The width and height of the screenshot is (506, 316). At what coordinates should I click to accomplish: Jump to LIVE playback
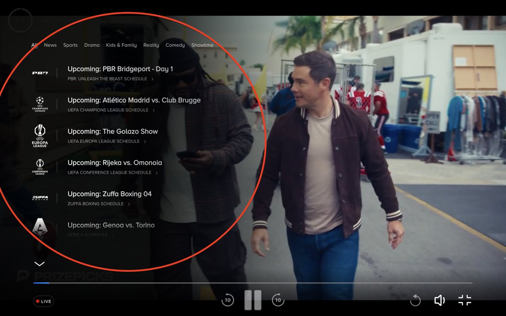pos(43,301)
